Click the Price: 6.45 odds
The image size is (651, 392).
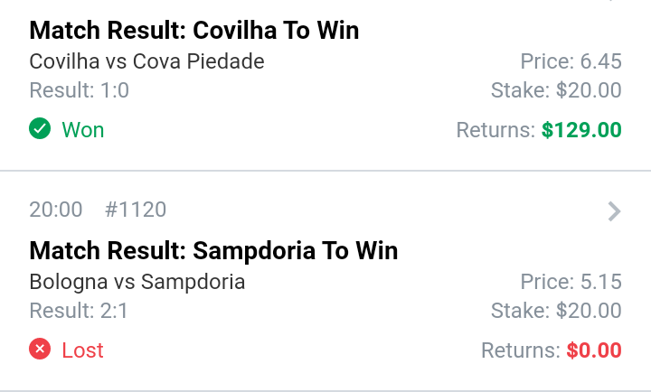point(571,61)
